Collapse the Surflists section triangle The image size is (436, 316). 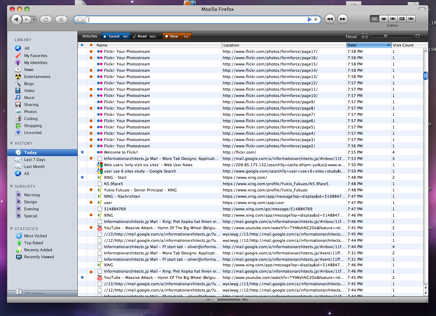[x=11, y=186]
